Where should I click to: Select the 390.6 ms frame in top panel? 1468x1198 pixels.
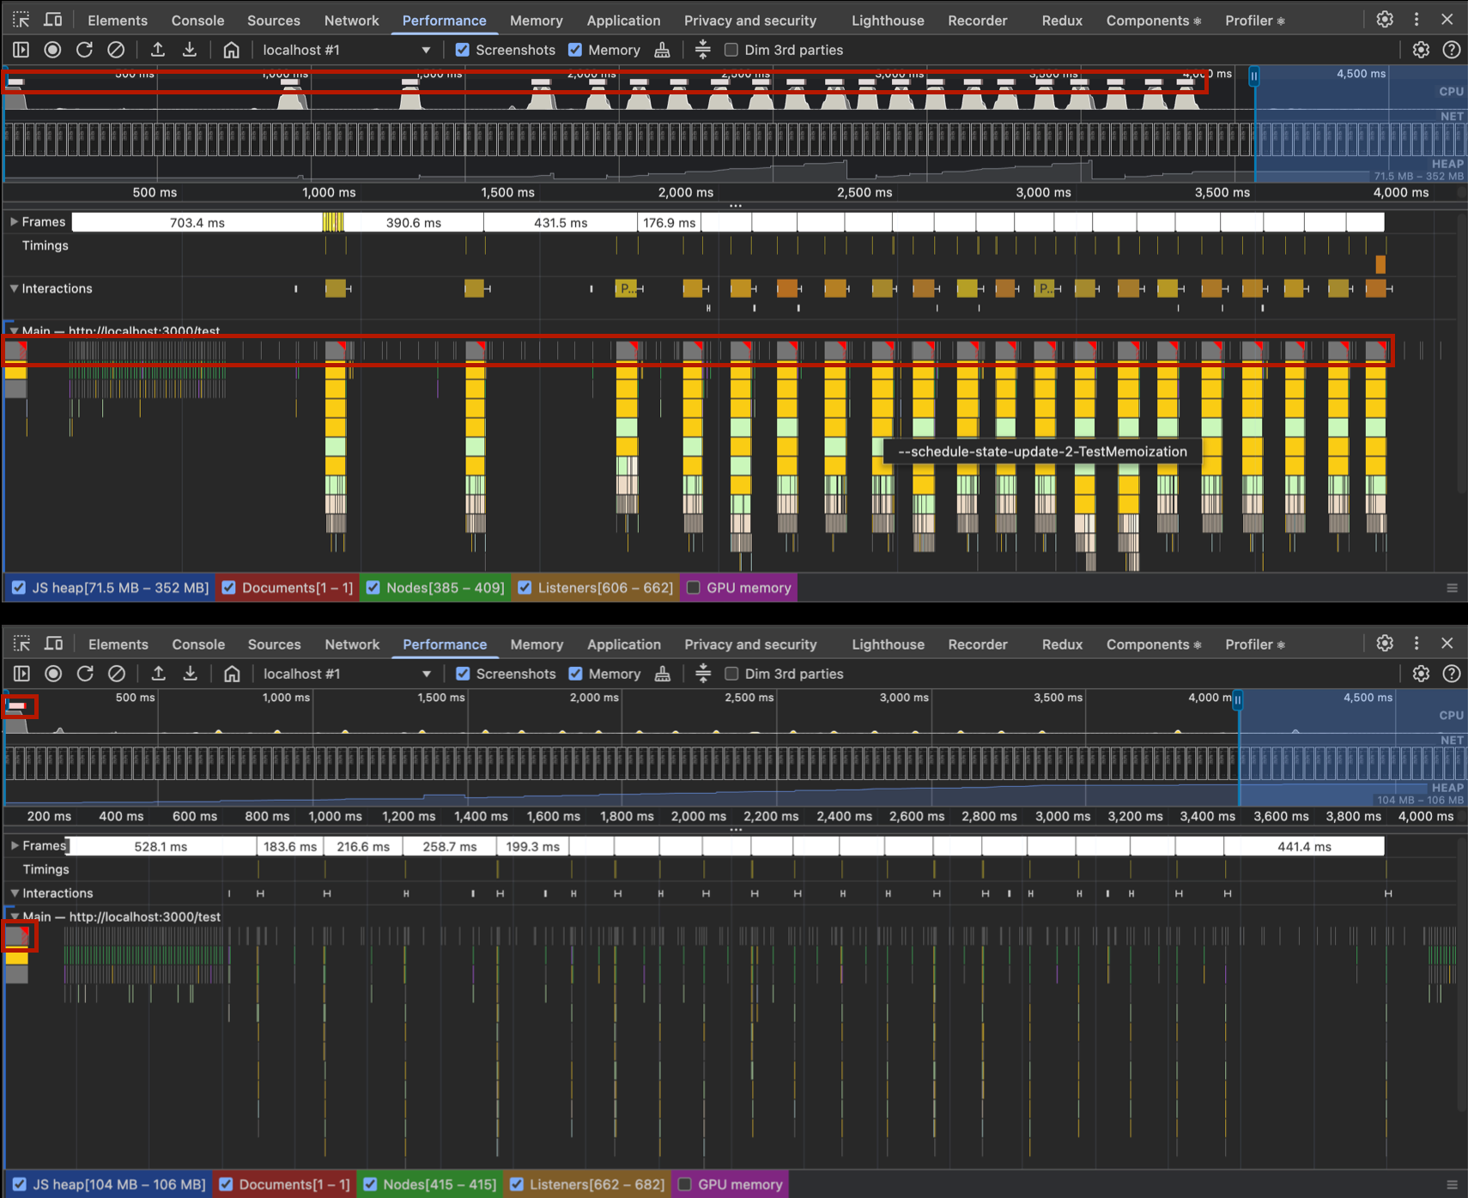[x=414, y=222]
